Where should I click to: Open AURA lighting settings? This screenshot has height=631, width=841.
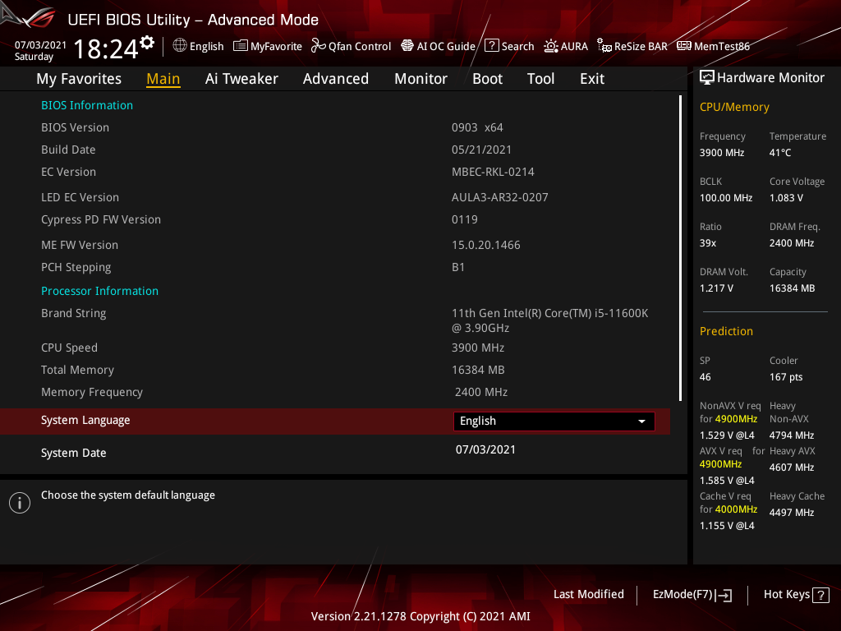[x=566, y=46]
